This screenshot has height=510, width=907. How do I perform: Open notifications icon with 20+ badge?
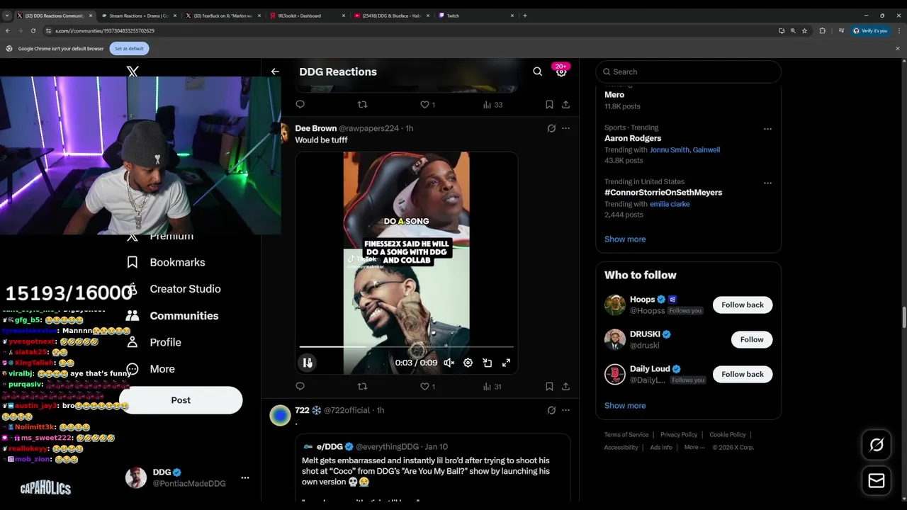[561, 71]
